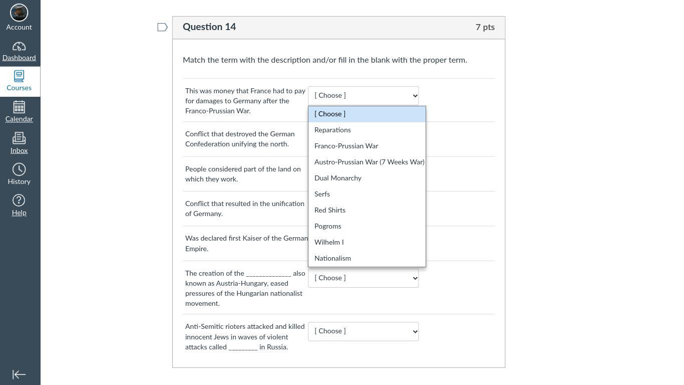This screenshot has height=385, width=684.
Task: Select Reparations from the dropdown list
Action: (x=332, y=130)
